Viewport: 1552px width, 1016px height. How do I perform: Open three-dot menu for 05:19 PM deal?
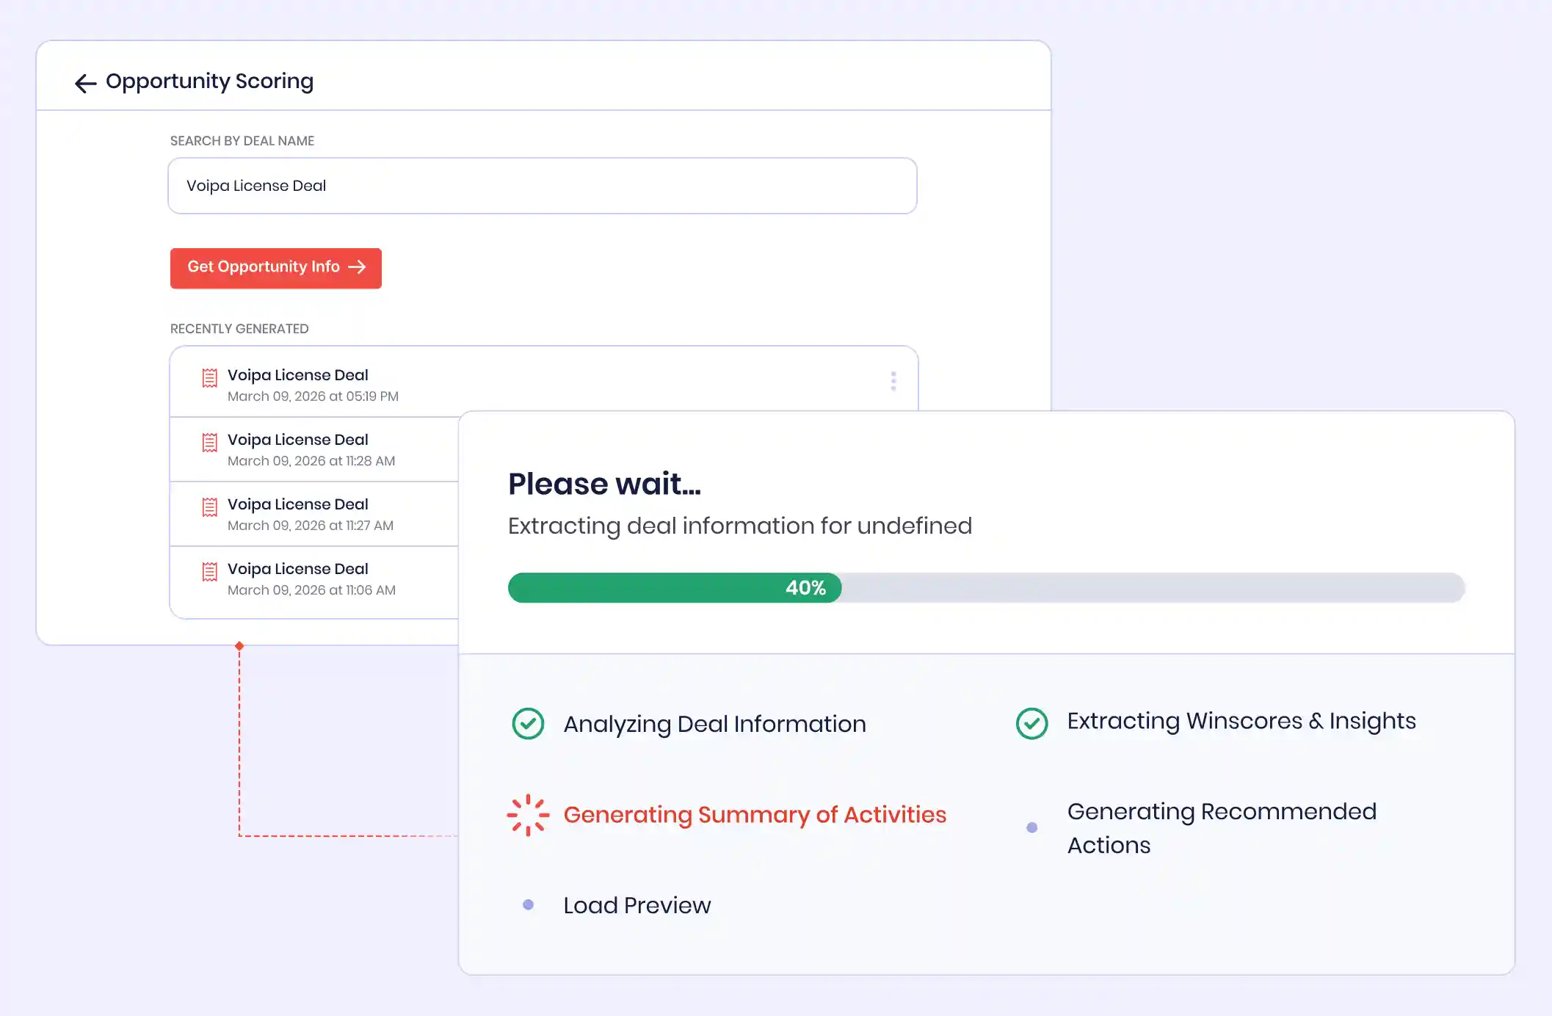pos(893,381)
